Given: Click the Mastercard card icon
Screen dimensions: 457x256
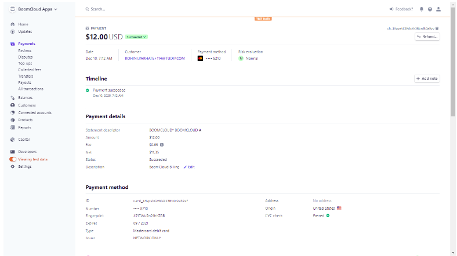Looking at the screenshot, I should click(200, 58).
